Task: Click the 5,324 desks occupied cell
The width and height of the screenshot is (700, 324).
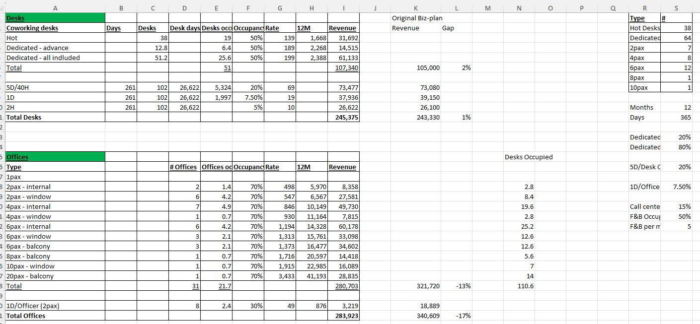Action: [x=216, y=87]
